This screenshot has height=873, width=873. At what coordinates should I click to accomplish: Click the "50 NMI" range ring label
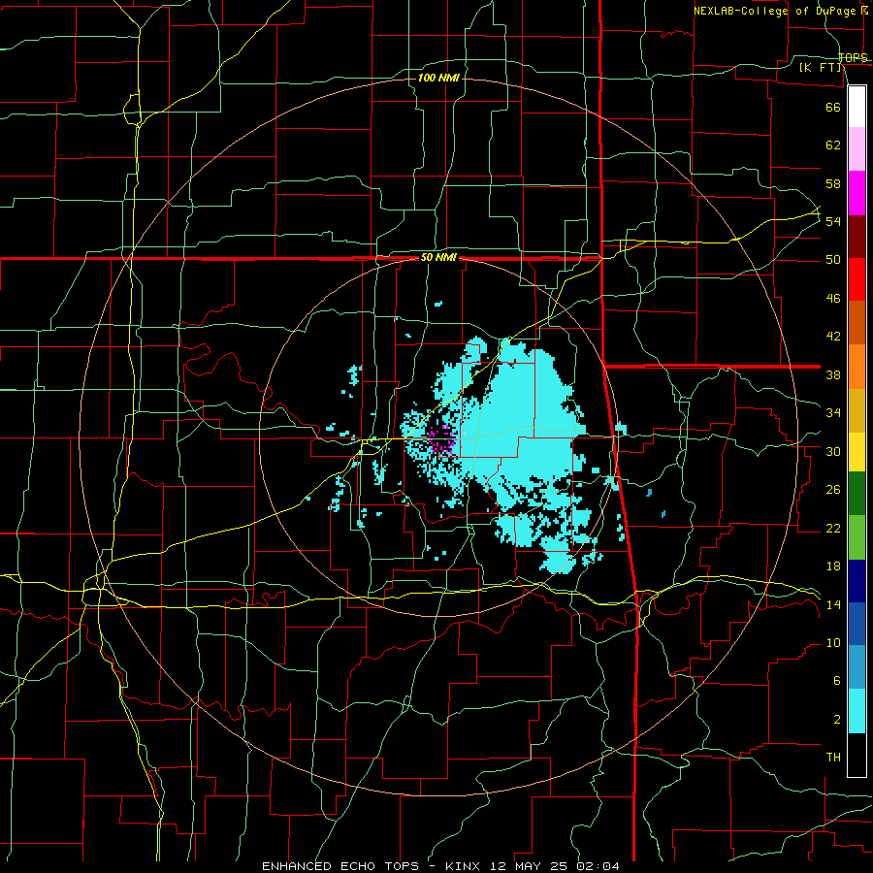[438, 257]
